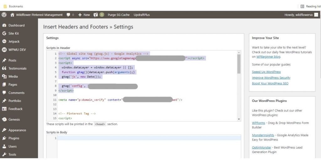Open the OptinMonster plugin link
Viewport: 321px width, 160px height.
click(262, 147)
